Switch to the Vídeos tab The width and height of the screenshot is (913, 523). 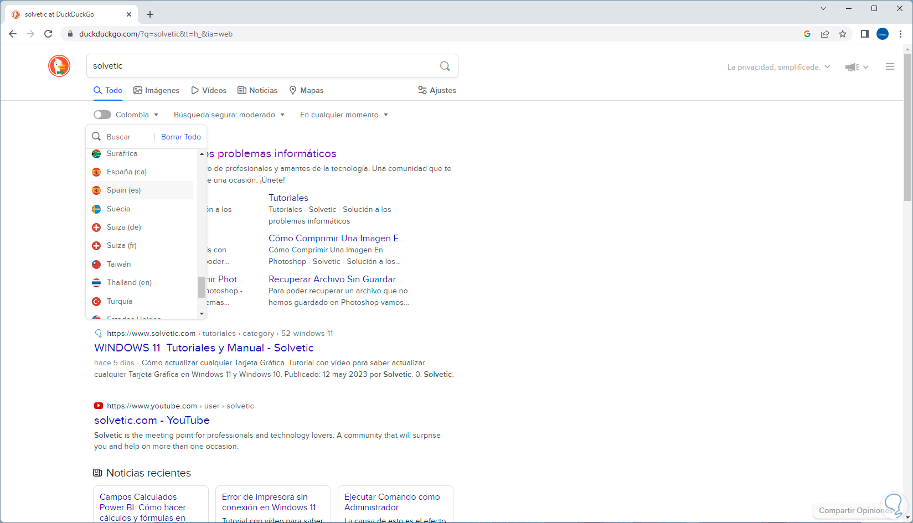click(209, 90)
